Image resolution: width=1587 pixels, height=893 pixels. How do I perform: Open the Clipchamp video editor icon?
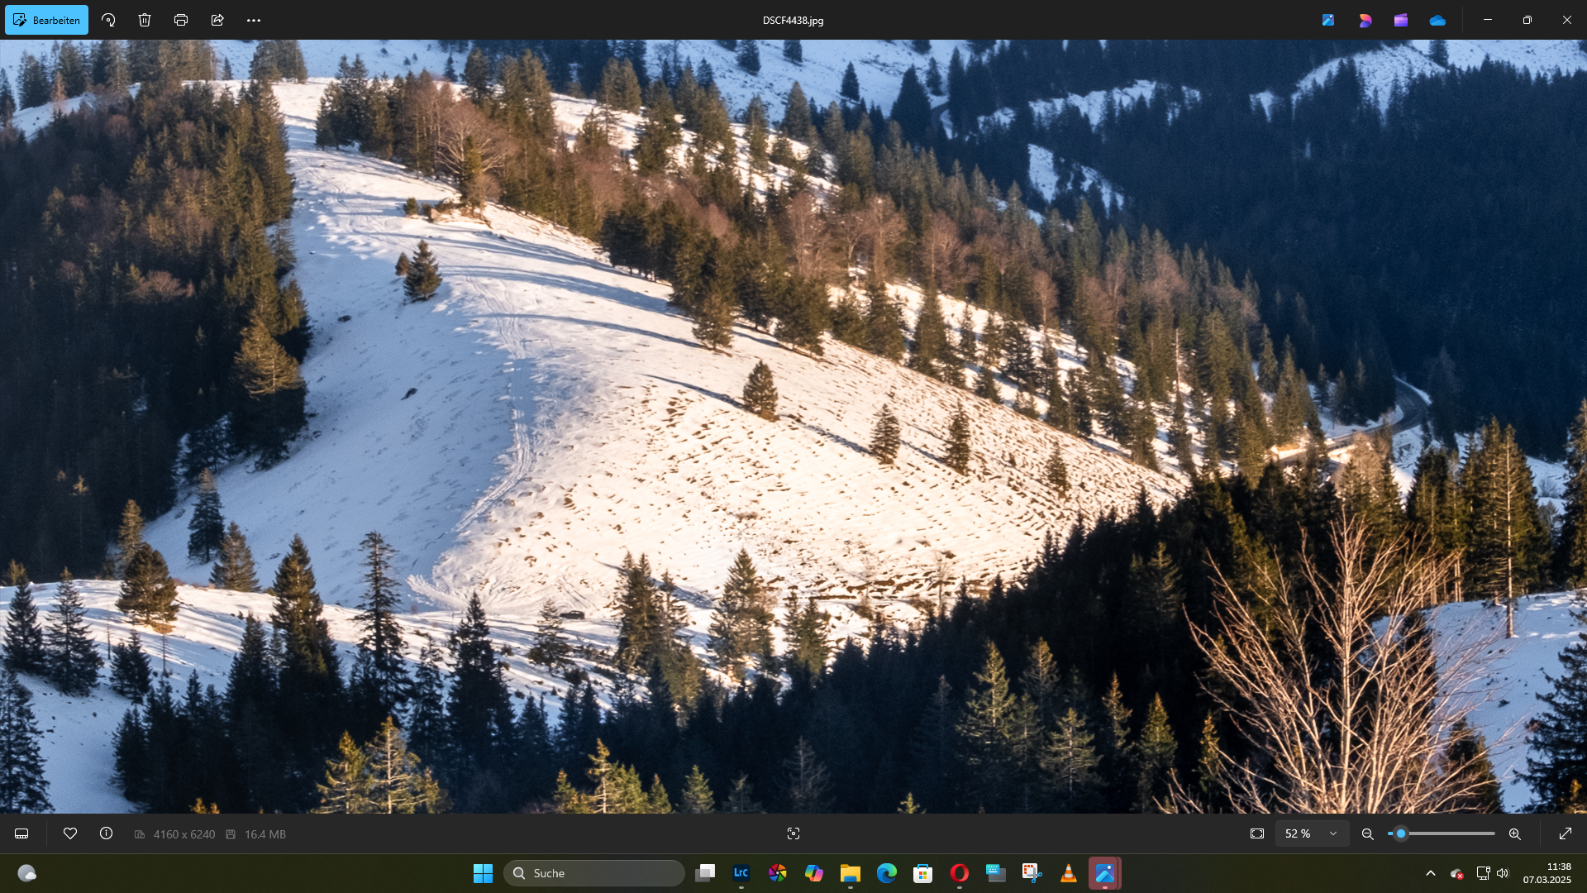point(1401,20)
